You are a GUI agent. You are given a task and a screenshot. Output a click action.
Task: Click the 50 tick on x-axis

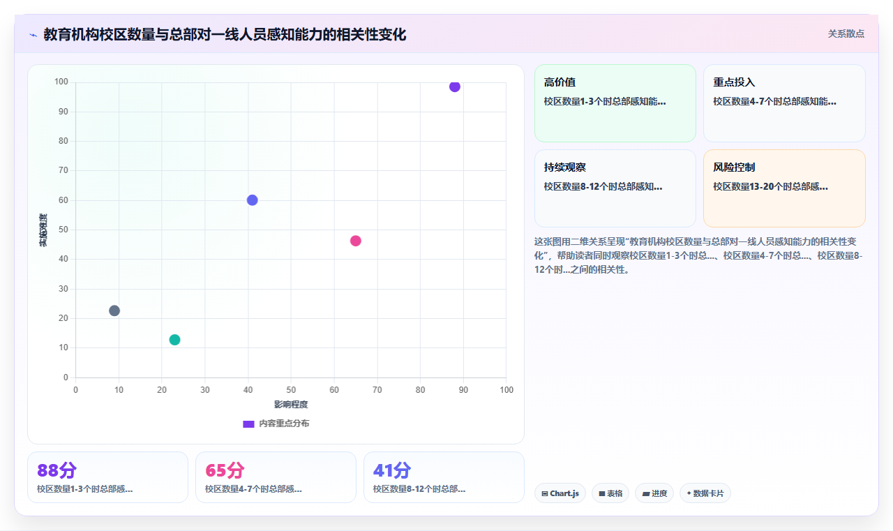291,389
